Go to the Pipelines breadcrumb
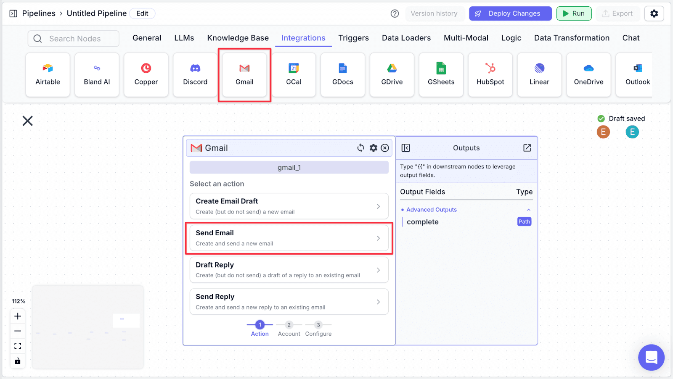Viewport: 673px width, 379px height. click(x=39, y=13)
